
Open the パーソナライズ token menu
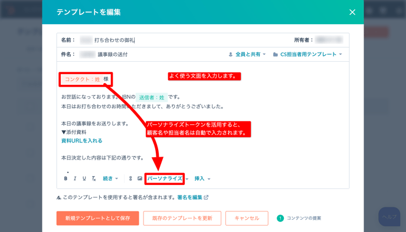click(x=165, y=178)
